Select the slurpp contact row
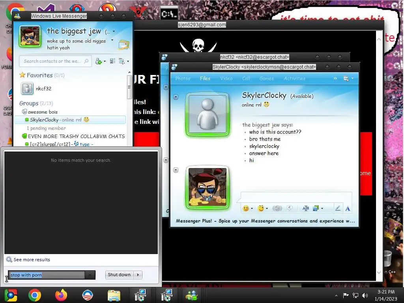Screen dimensions: 404x303 coord(59,144)
